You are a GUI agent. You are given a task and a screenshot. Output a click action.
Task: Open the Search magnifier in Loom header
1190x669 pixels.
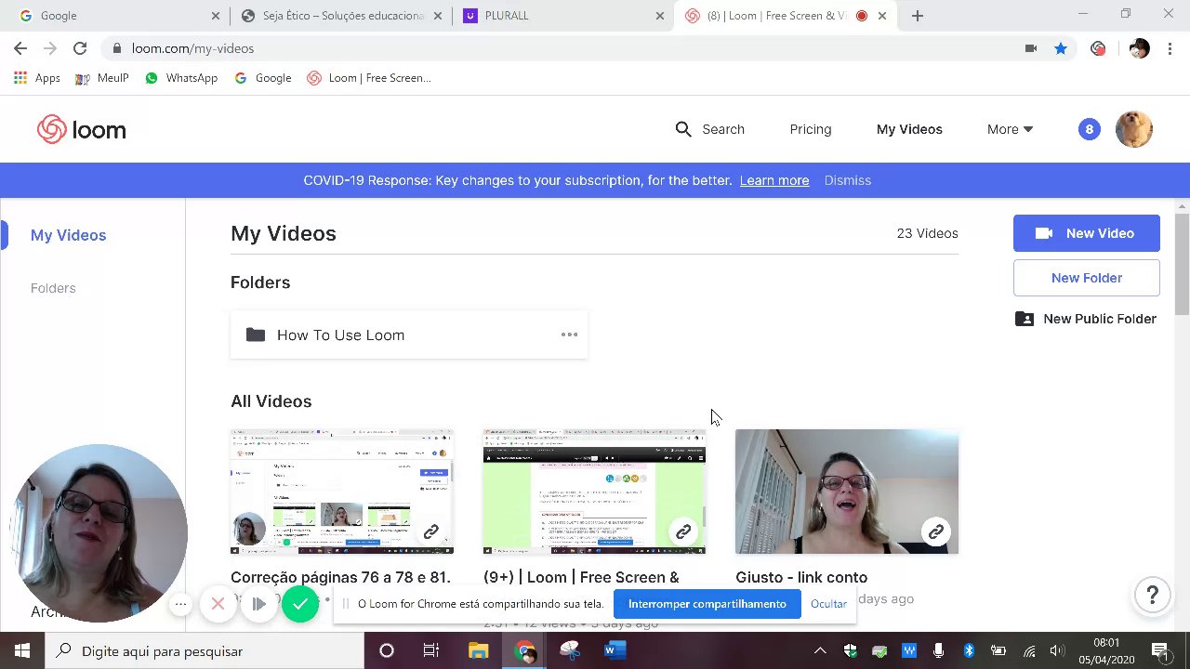click(683, 129)
